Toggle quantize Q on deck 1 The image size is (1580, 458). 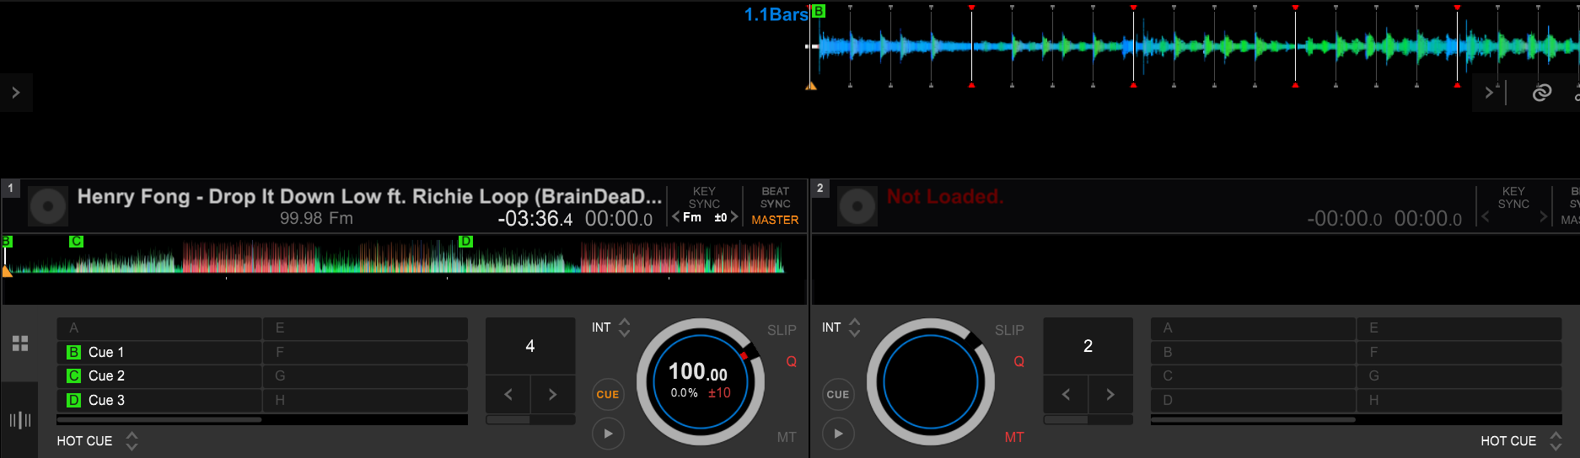(791, 361)
